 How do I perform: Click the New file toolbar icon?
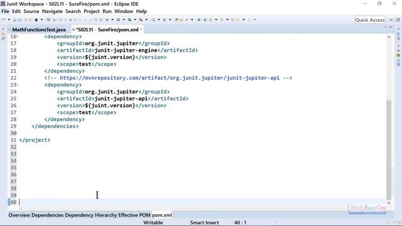point(4,19)
